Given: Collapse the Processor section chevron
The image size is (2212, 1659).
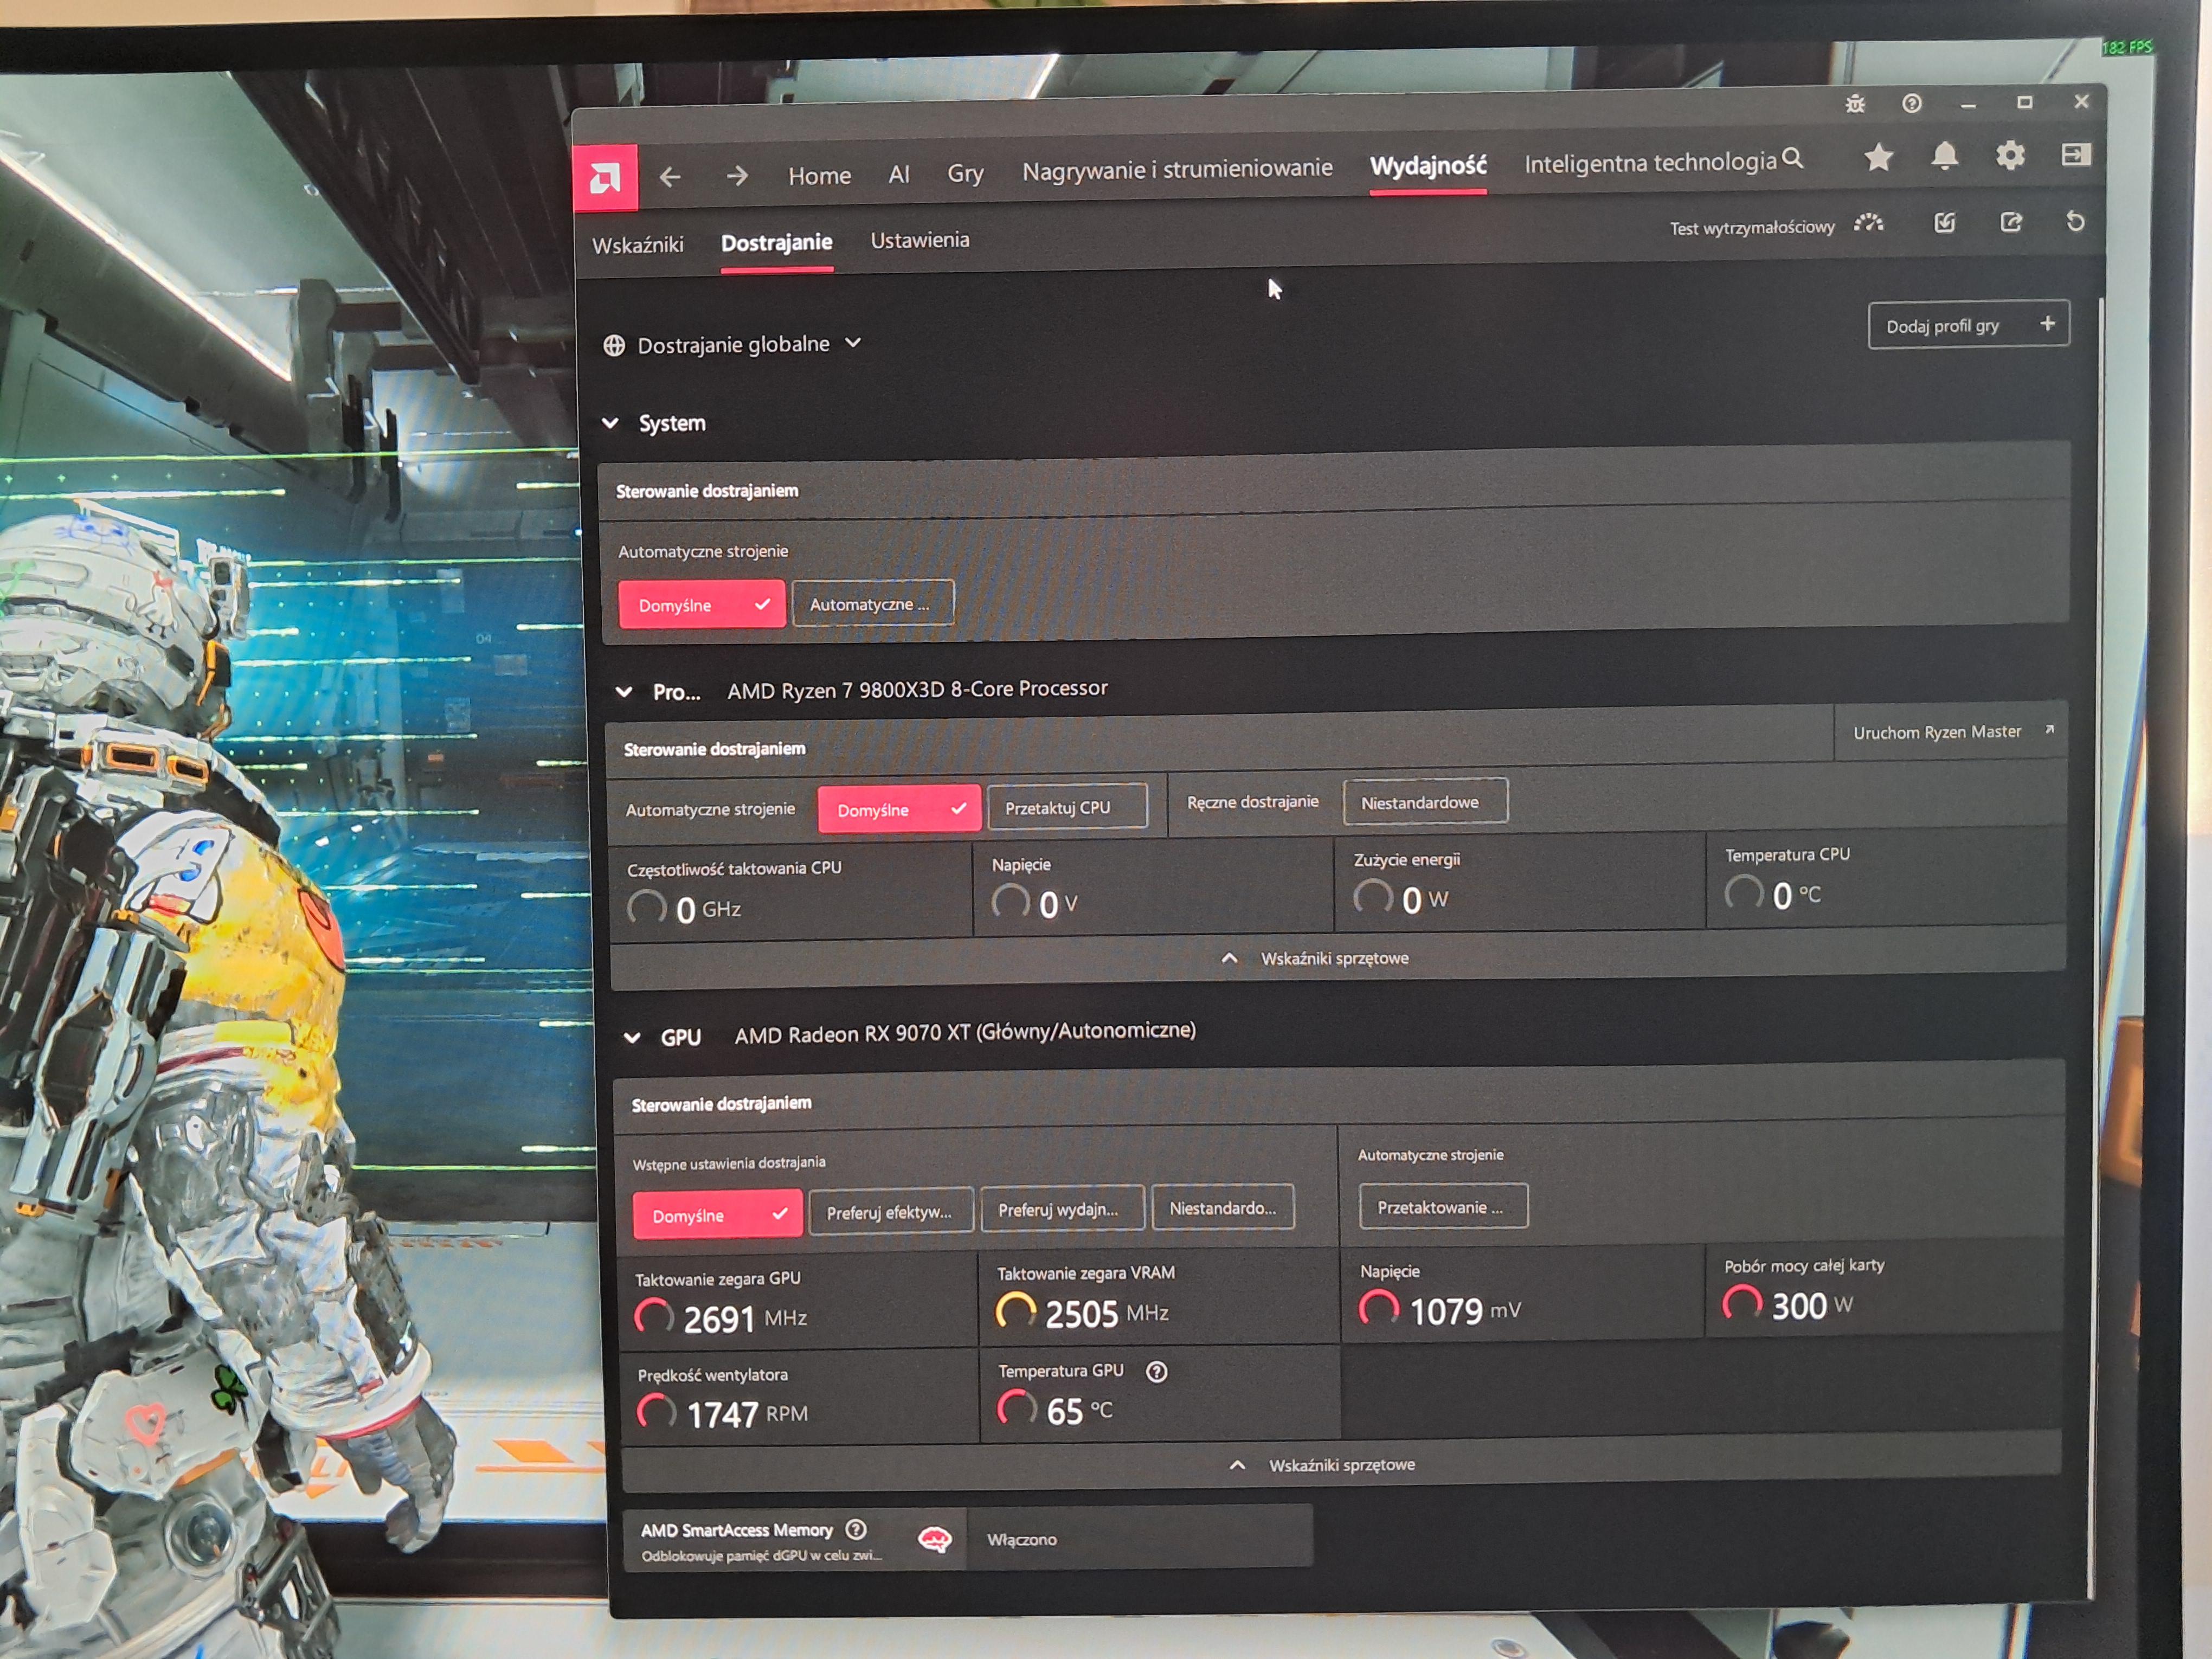Looking at the screenshot, I should pos(624,692).
